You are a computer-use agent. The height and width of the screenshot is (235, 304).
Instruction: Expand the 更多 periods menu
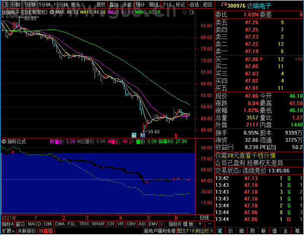tap(78, 5)
